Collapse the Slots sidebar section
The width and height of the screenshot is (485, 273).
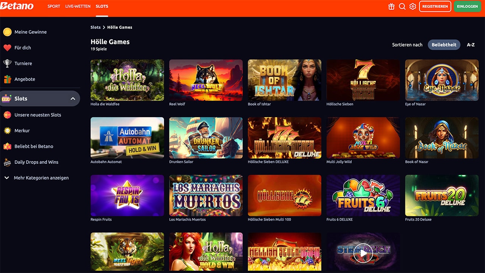pos(73,99)
